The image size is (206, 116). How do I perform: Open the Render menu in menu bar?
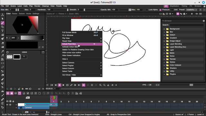[37, 6]
